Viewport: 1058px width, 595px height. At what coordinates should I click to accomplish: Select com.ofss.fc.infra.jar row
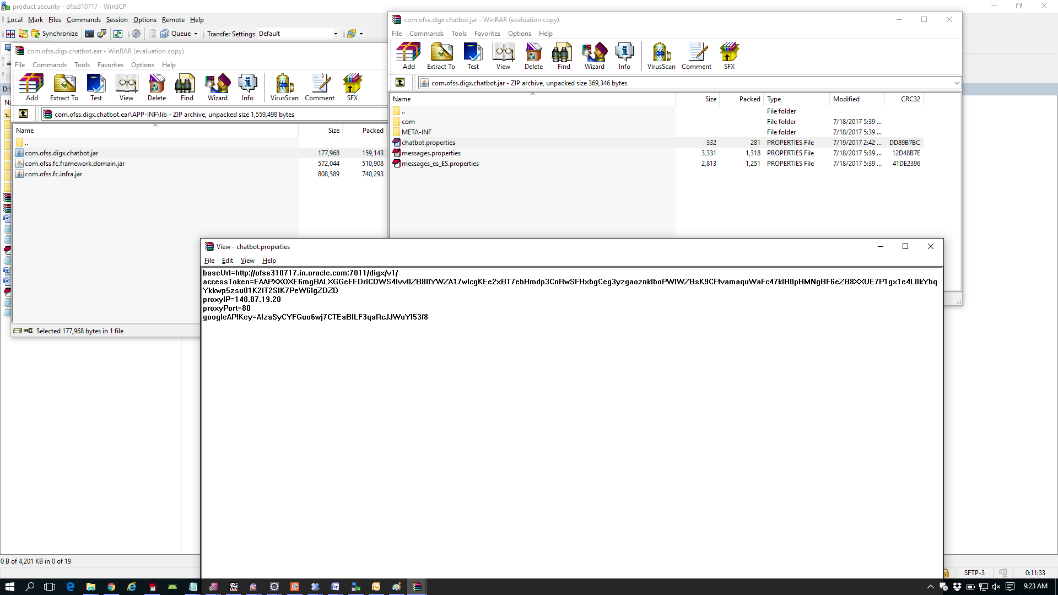click(199, 174)
